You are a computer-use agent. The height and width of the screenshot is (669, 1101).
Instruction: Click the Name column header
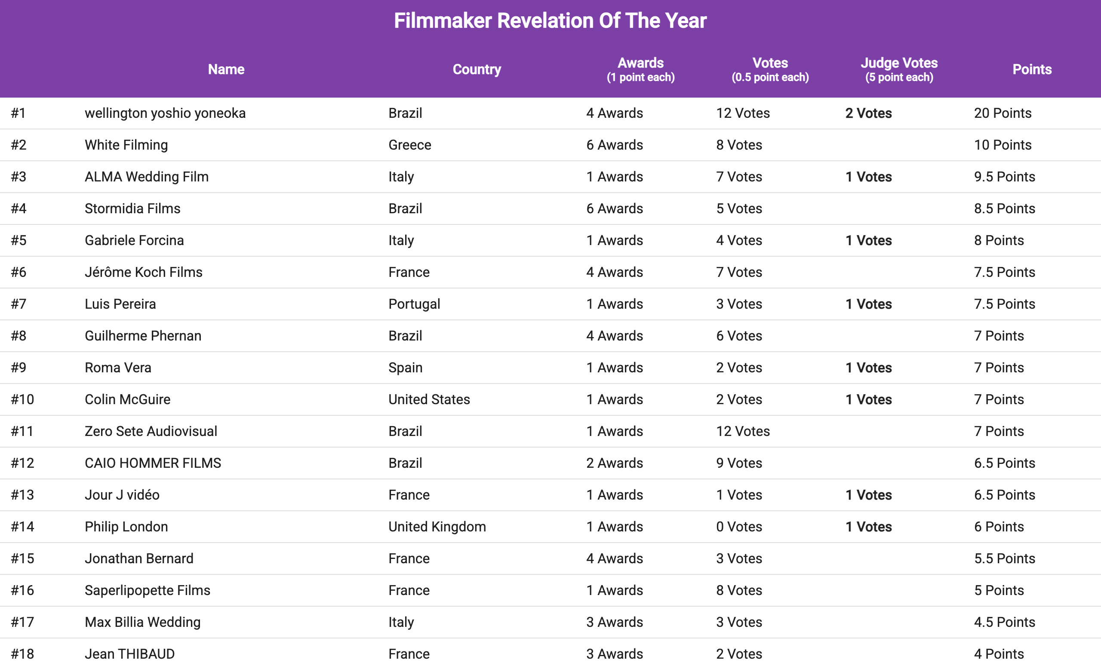(x=226, y=69)
